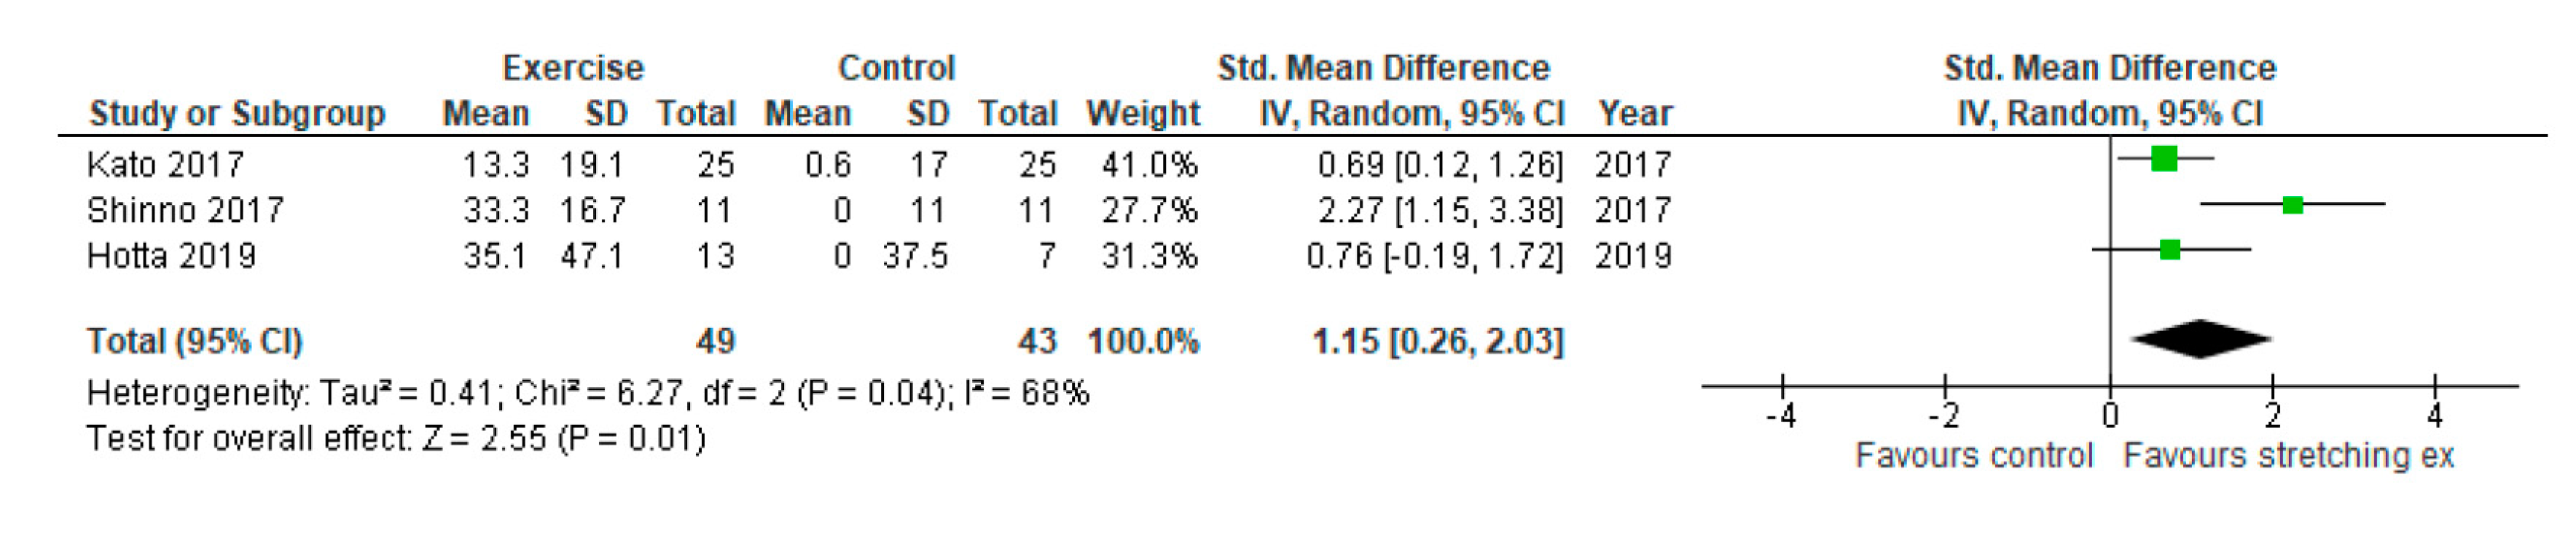Viewport: 2576px width, 533px height.
Task: Click the 41.0% weight value for Kato
Action: point(1149,164)
